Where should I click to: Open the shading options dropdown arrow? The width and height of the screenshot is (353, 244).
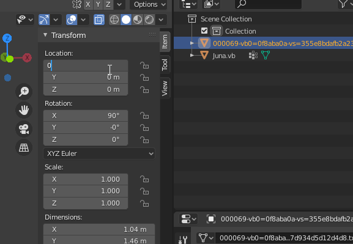coord(161,20)
